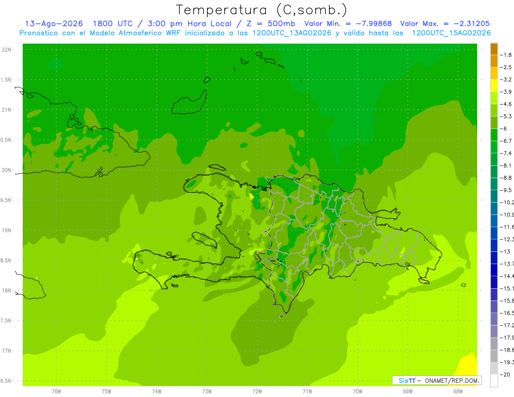Click the "76W" longitude axis label
514x397 pixels.
pos(56,391)
